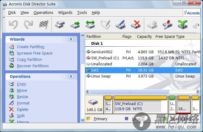Choose the Format operation link

(x=23, y=103)
